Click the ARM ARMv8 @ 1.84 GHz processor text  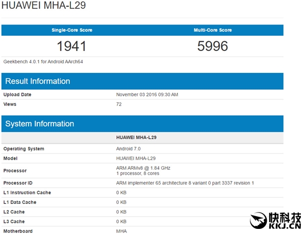click(143, 168)
